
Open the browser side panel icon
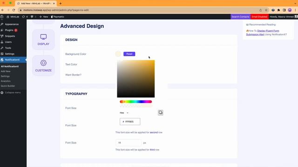(x=284, y=10)
